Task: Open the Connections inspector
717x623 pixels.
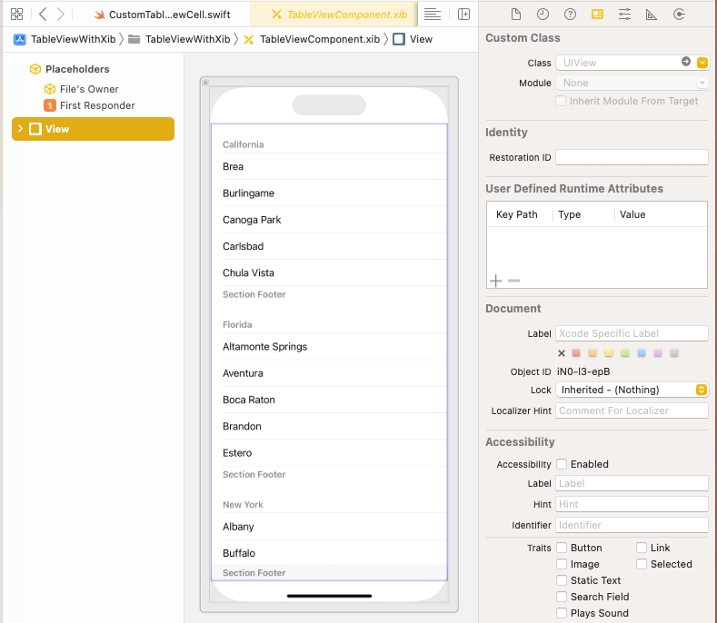Action: point(679,15)
